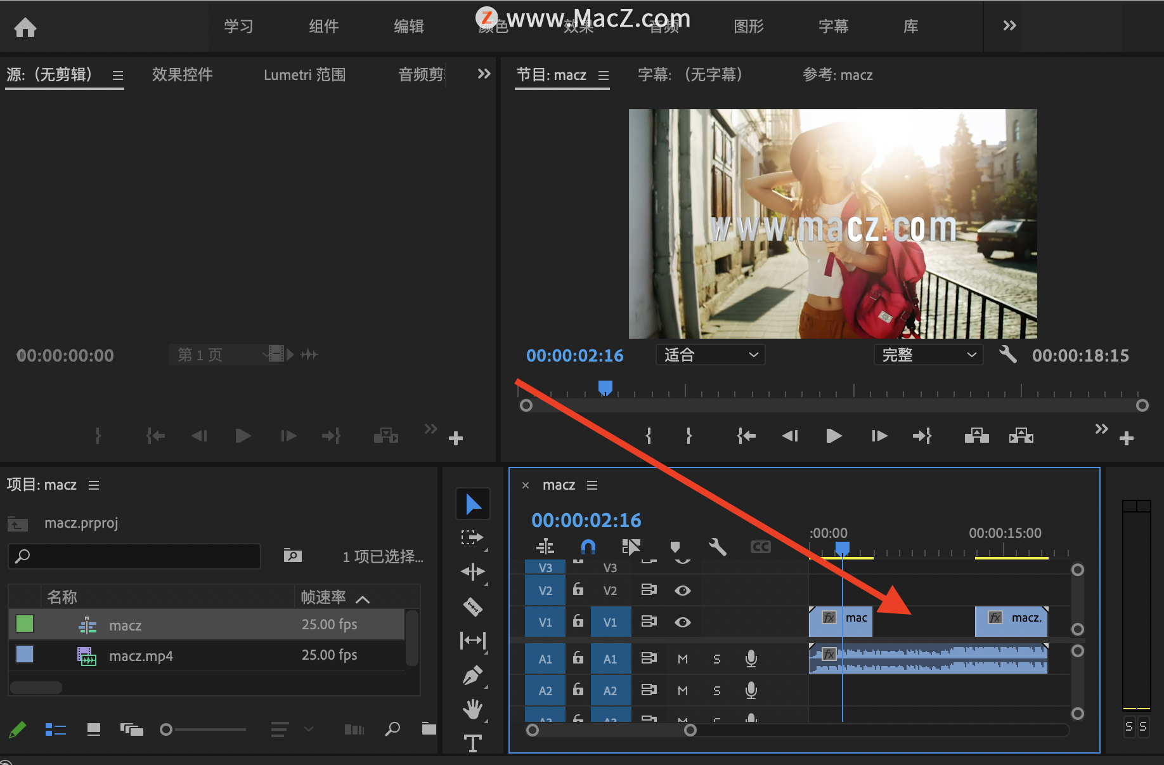Switch Project panel to list view

(x=56, y=729)
